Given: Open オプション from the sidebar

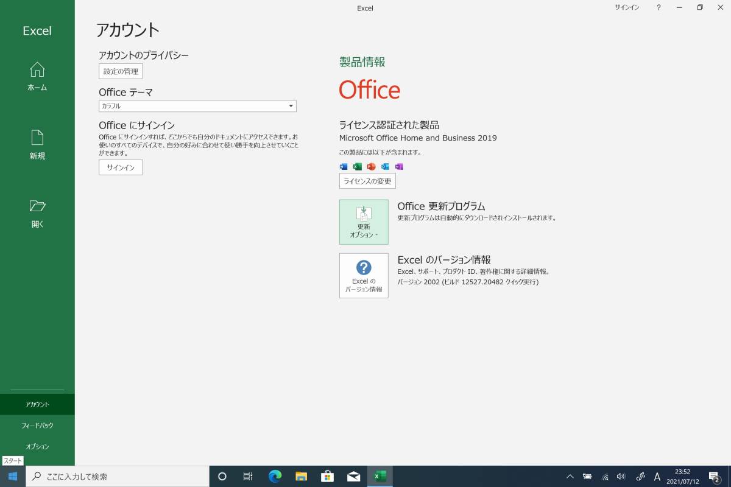Looking at the screenshot, I should pyautogui.click(x=37, y=446).
